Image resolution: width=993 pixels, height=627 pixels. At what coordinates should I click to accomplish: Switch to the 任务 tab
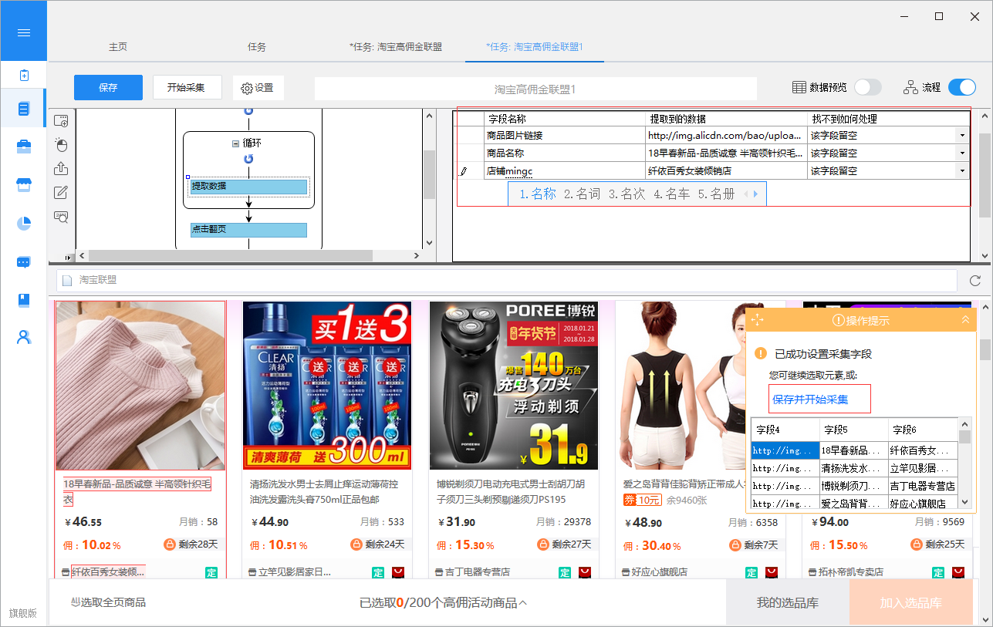point(257,47)
